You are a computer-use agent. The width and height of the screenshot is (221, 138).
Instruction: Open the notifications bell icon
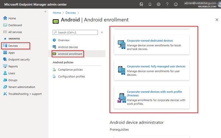[x=150, y=4]
